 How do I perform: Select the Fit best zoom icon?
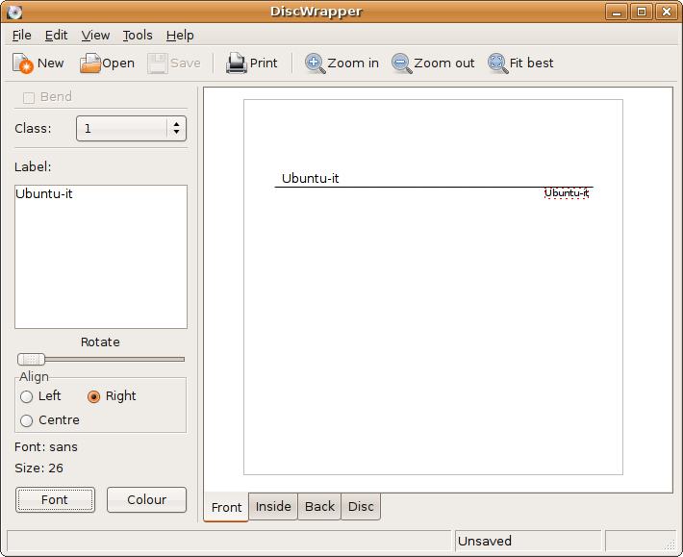497,63
